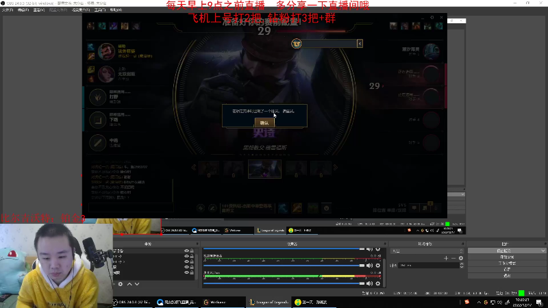Switch to League of Legends taskbar item
This screenshot has width=548, height=308.
click(269, 302)
